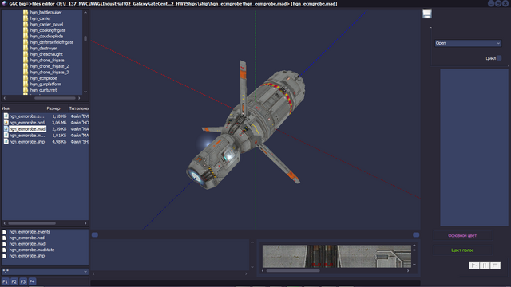The image size is (511, 287).
Task: Toggle the Цикл checkbox
Action: click(x=499, y=58)
